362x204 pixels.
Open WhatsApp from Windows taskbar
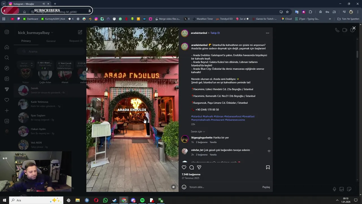(x=105, y=200)
